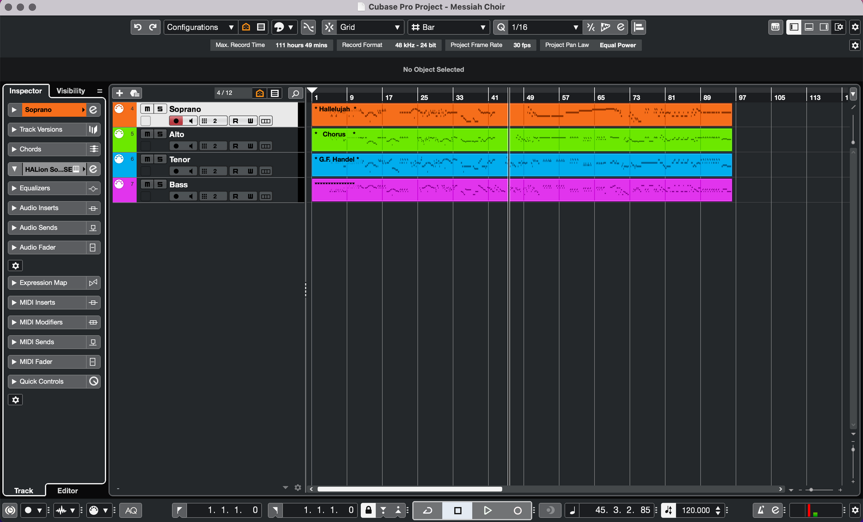Show the lower zone panel icon

(809, 27)
